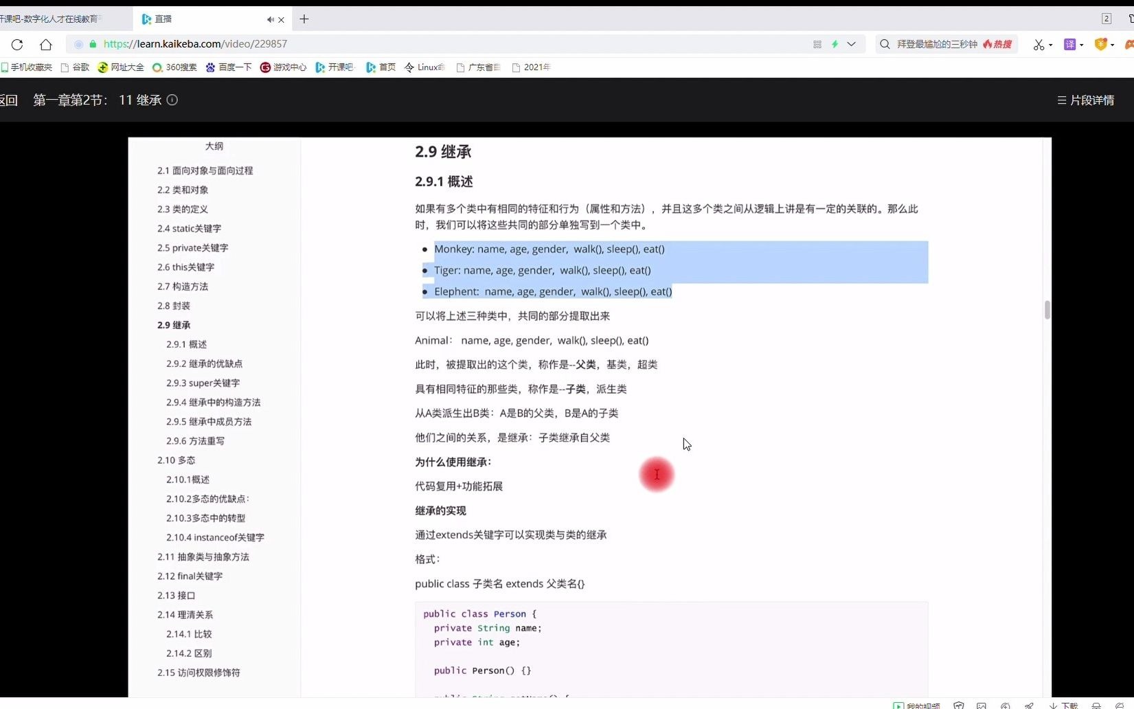Open the 谷歌 bookmark
This screenshot has height=709, width=1134.
pos(75,67)
